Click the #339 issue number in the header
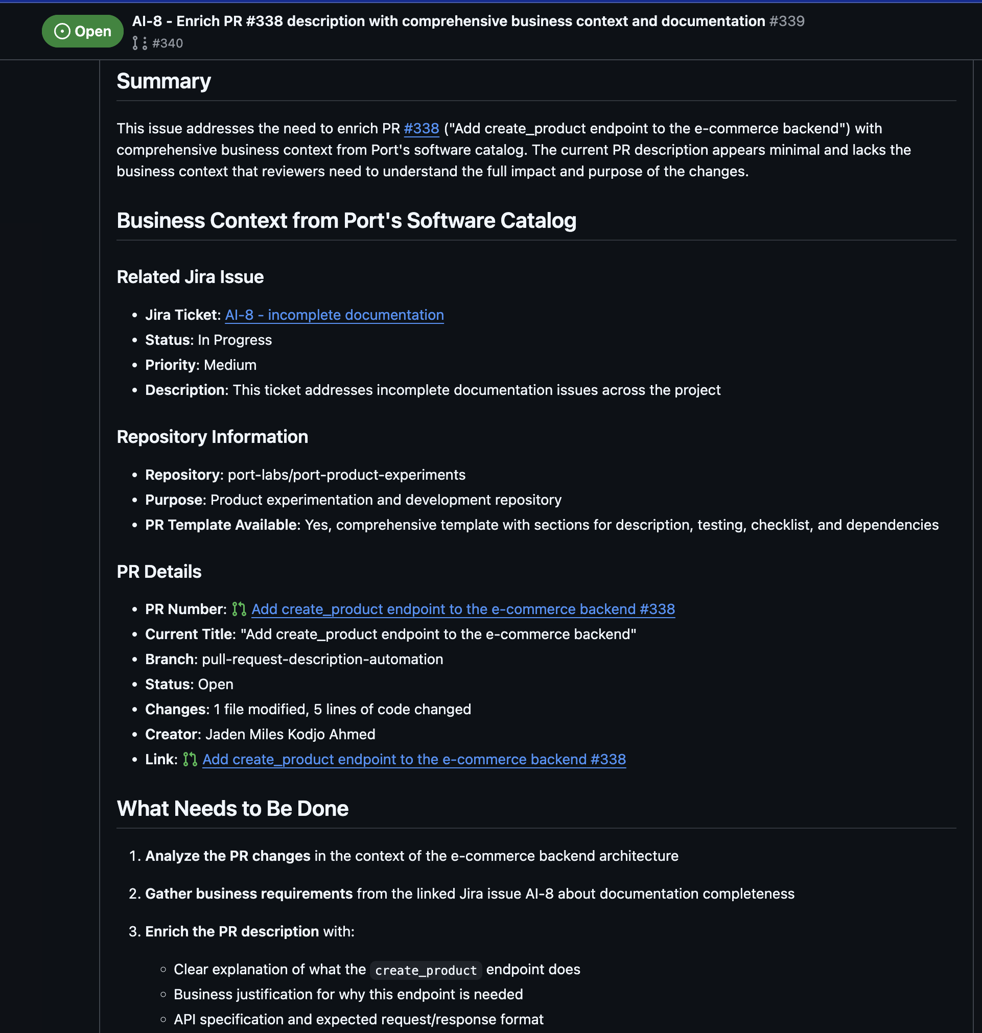The height and width of the screenshot is (1033, 982). tap(787, 21)
